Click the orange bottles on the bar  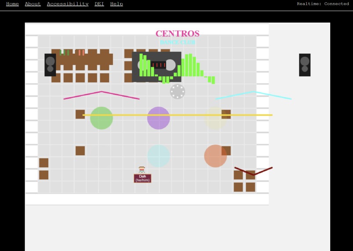(x=81, y=53)
